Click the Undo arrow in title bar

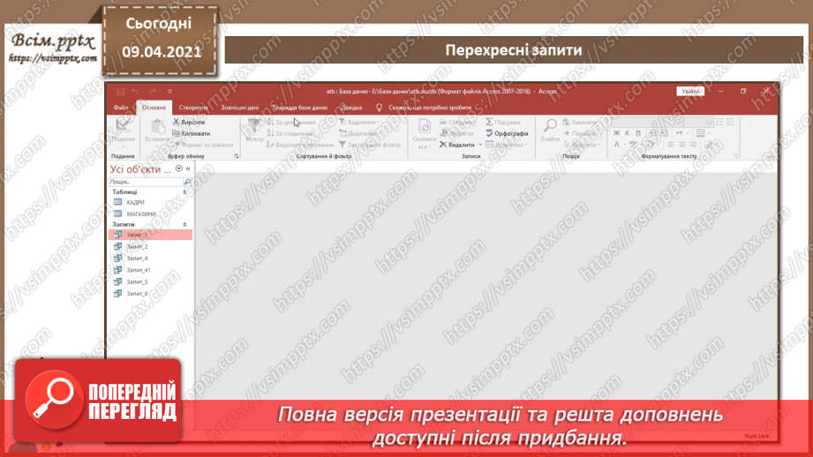pos(135,92)
